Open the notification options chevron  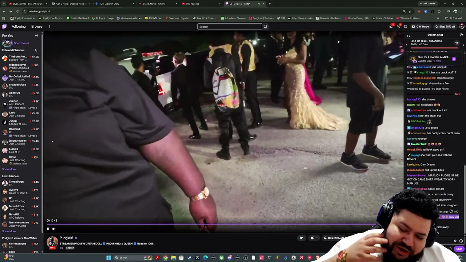point(317,238)
